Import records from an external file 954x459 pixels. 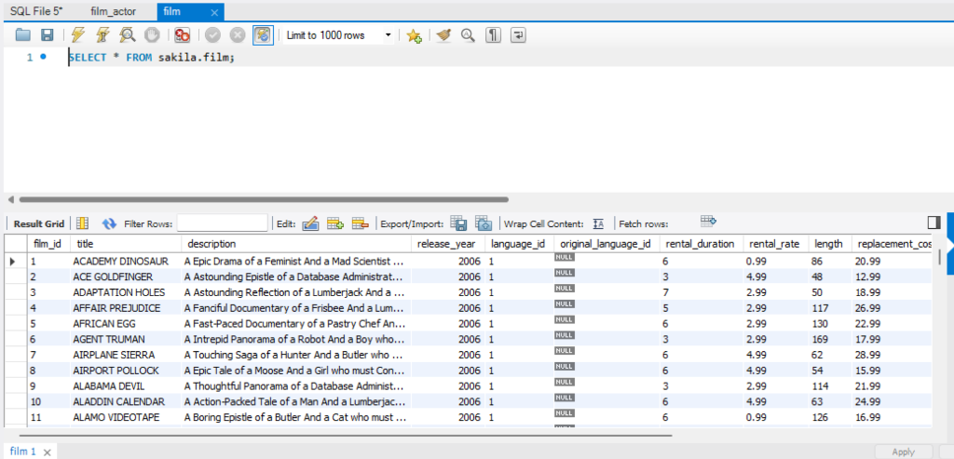(x=484, y=223)
